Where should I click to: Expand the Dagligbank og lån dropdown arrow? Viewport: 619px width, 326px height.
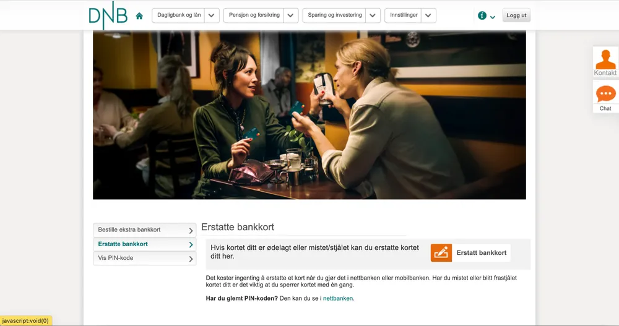click(x=212, y=15)
